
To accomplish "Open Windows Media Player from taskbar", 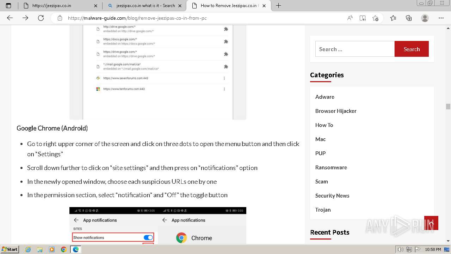I will click(52, 249).
